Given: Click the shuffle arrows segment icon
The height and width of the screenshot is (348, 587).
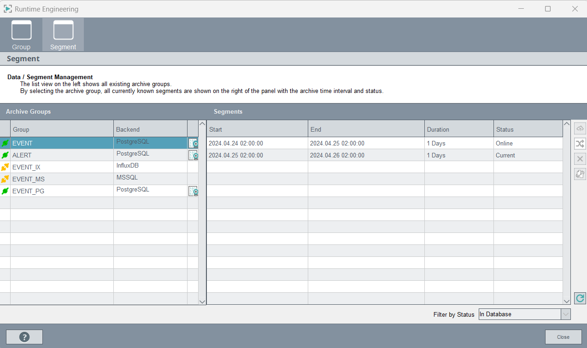Looking at the screenshot, I should pyautogui.click(x=580, y=144).
